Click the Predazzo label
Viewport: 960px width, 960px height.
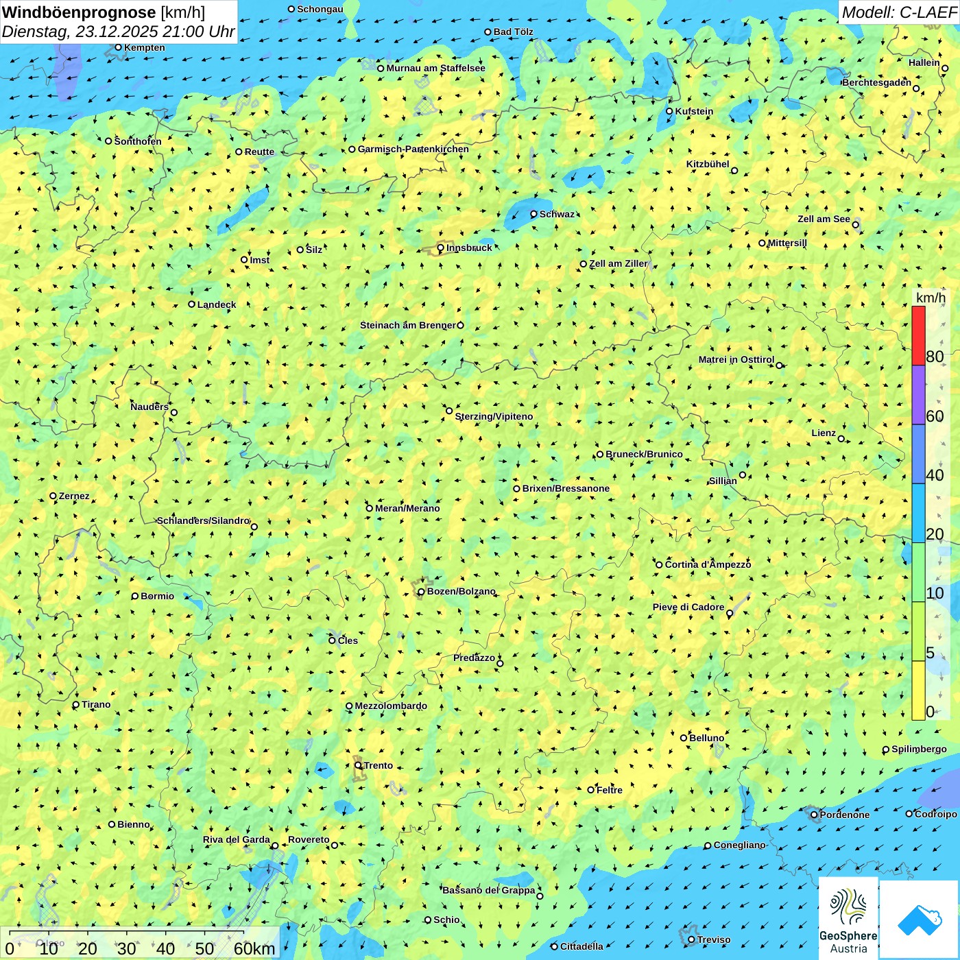pos(474,658)
